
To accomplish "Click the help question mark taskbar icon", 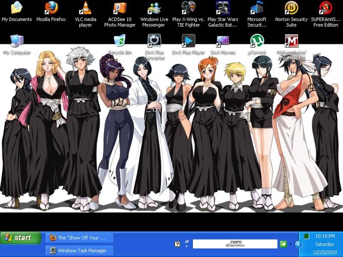I will pyautogui.click(x=177, y=244).
